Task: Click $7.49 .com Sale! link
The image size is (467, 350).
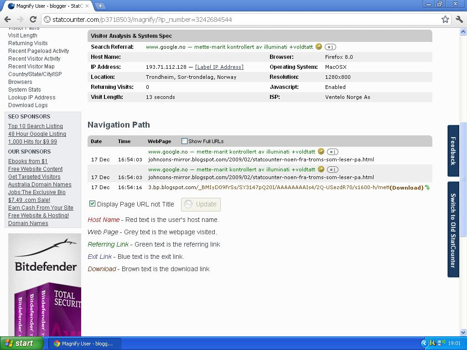Action: [29, 200]
